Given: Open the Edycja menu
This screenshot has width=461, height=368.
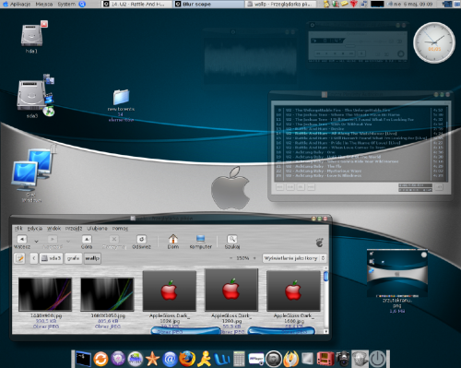Looking at the screenshot, I should [35, 229].
